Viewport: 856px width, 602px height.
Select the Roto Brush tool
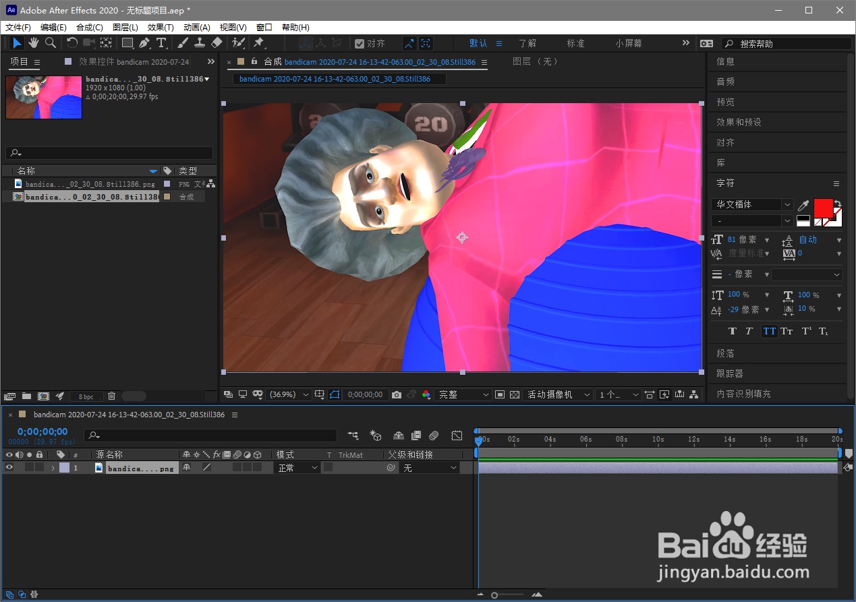[x=238, y=43]
